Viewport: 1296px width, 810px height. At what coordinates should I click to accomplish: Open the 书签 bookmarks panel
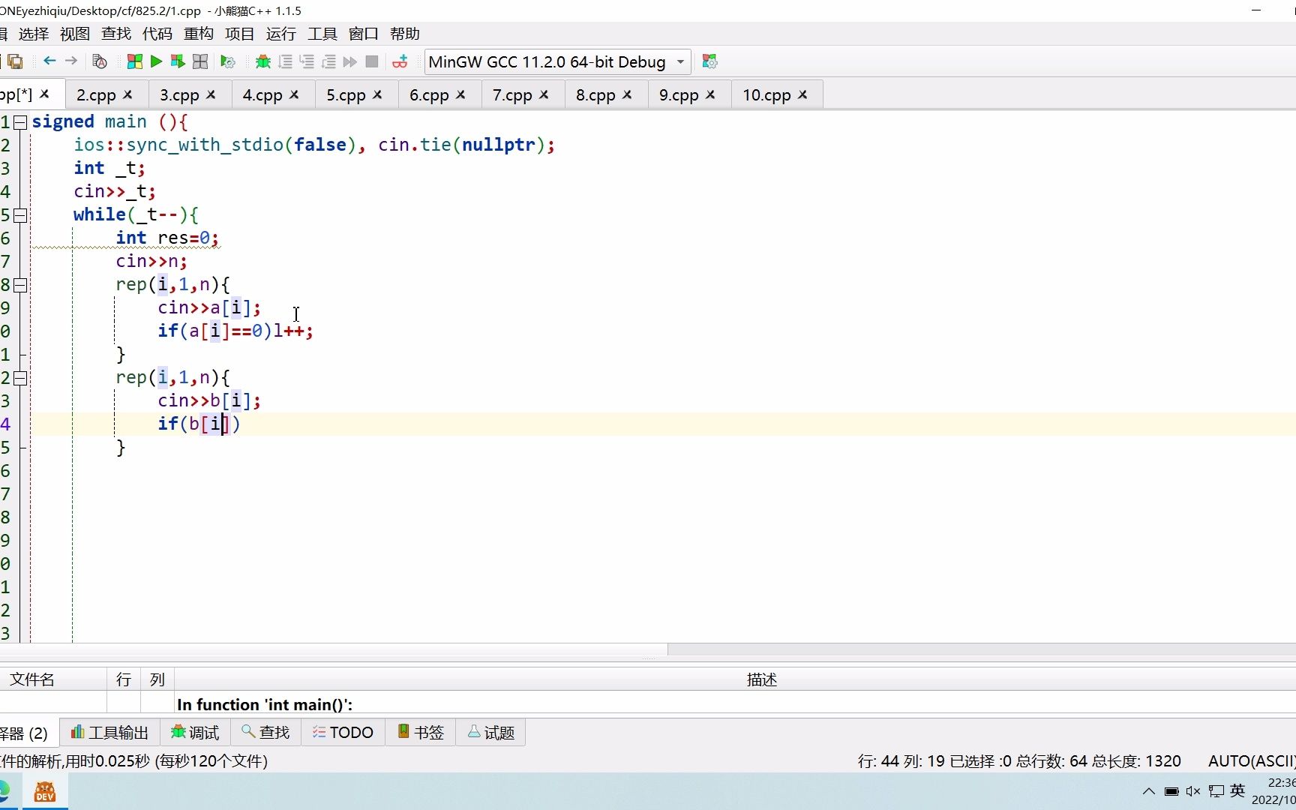(419, 732)
